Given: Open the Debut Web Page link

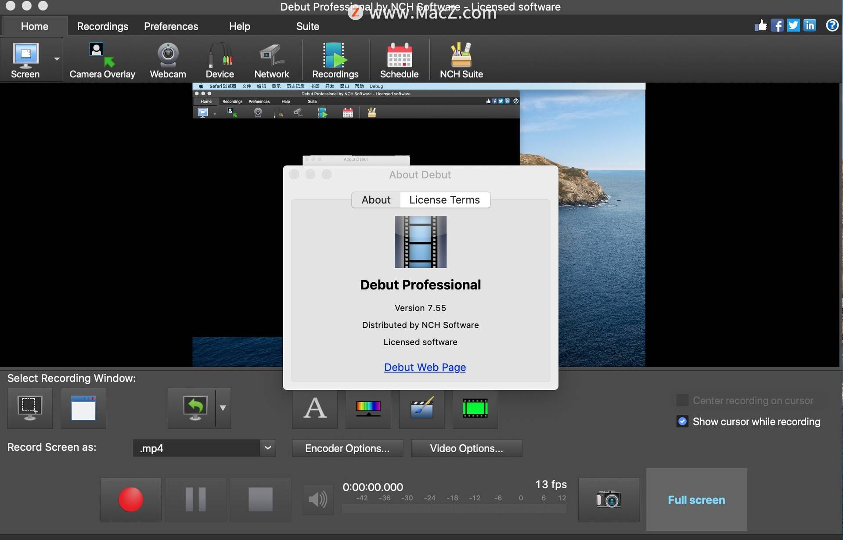Looking at the screenshot, I should pyautogui.click(x=425, y=367).
